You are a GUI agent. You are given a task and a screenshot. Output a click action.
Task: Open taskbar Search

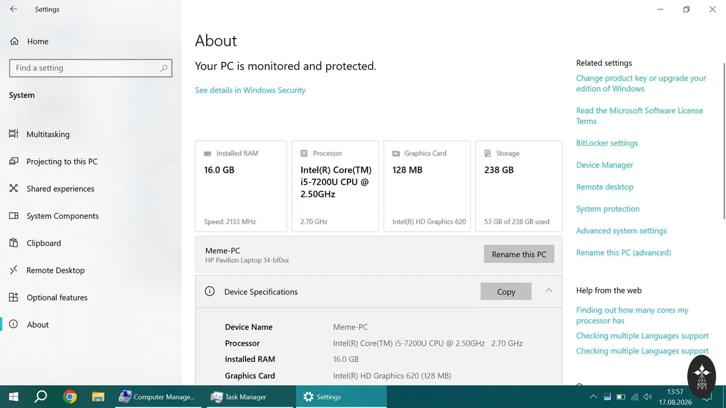tap(41, 397)
